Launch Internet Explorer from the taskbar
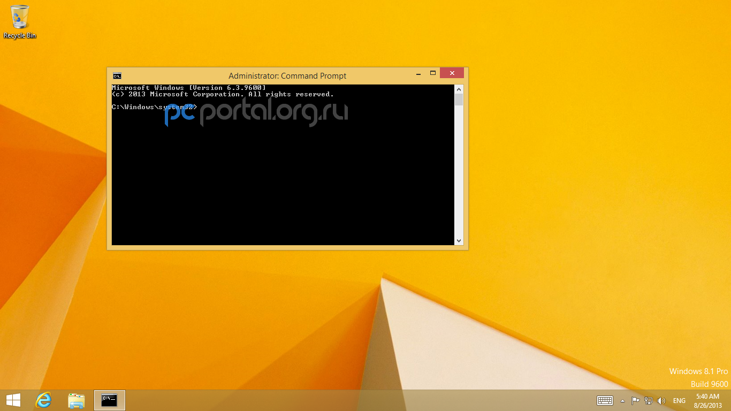This screenshot has width=731, height=411. pos(43,400)
